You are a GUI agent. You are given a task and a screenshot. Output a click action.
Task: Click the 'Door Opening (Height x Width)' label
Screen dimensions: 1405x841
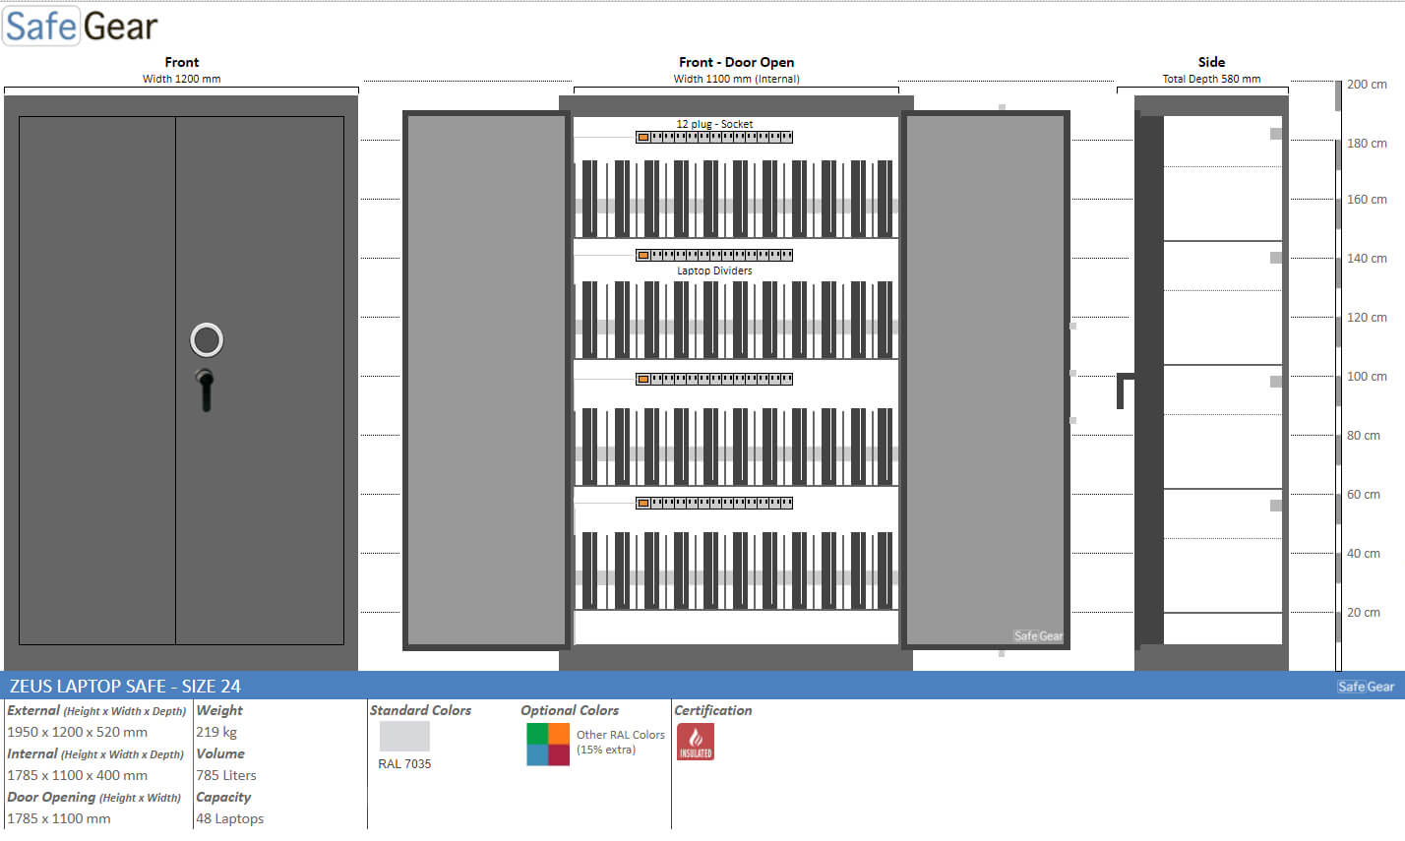coord(94,797)
